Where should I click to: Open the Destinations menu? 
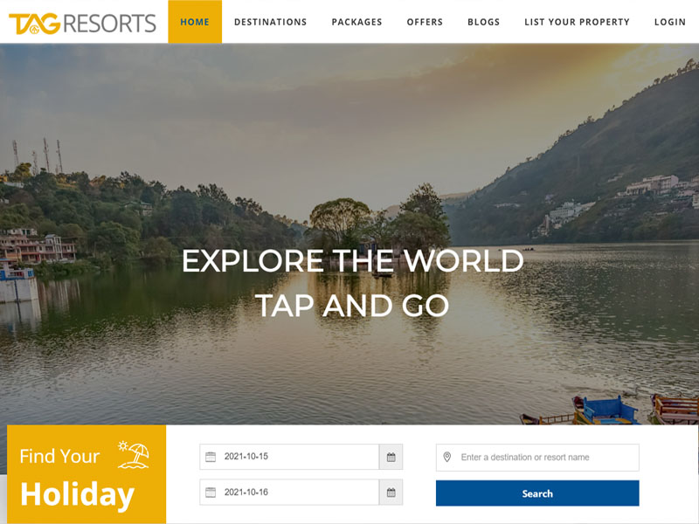[x=271, y=22]
